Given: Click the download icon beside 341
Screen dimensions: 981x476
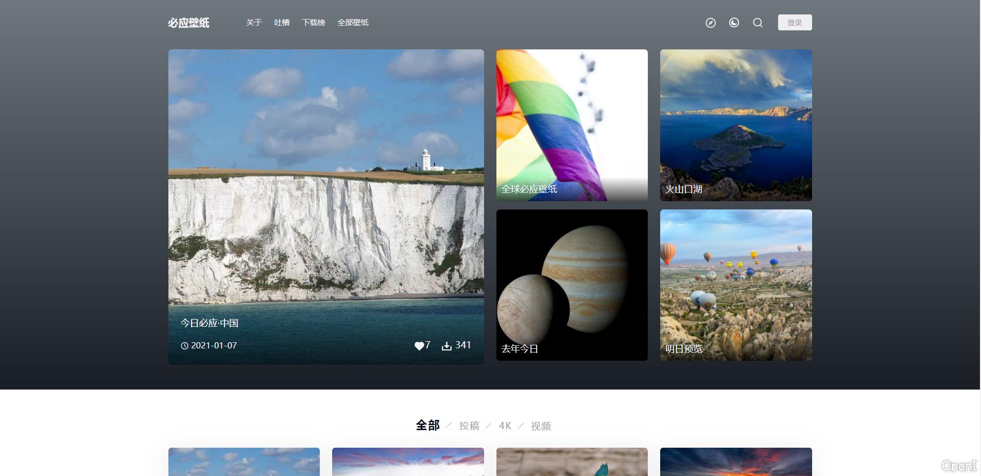Looking at the screenshot, I should click(x=446, y=346).
